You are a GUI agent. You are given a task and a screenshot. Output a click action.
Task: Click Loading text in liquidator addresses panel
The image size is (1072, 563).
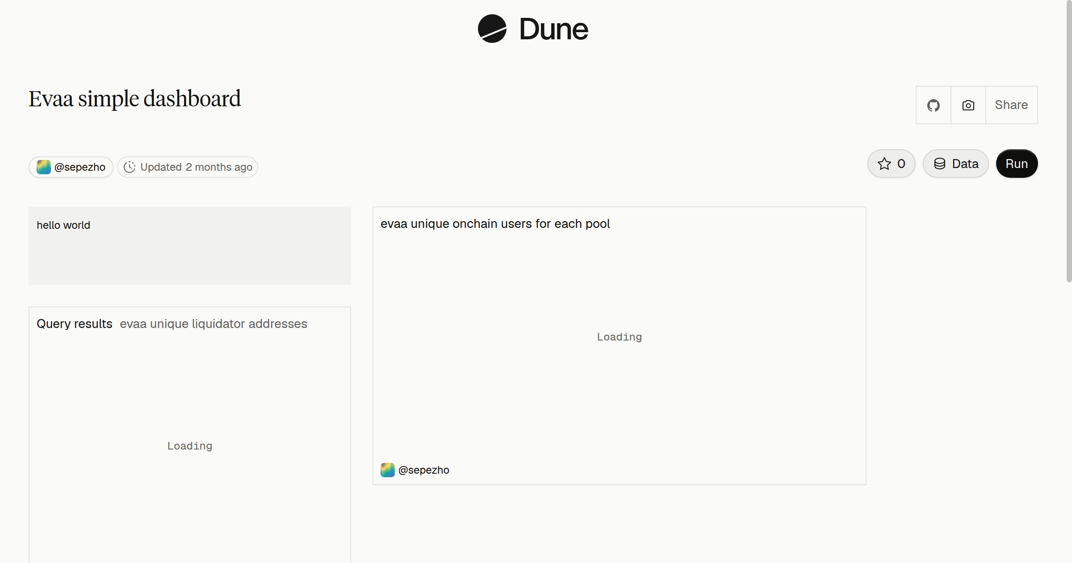(190, 446)
